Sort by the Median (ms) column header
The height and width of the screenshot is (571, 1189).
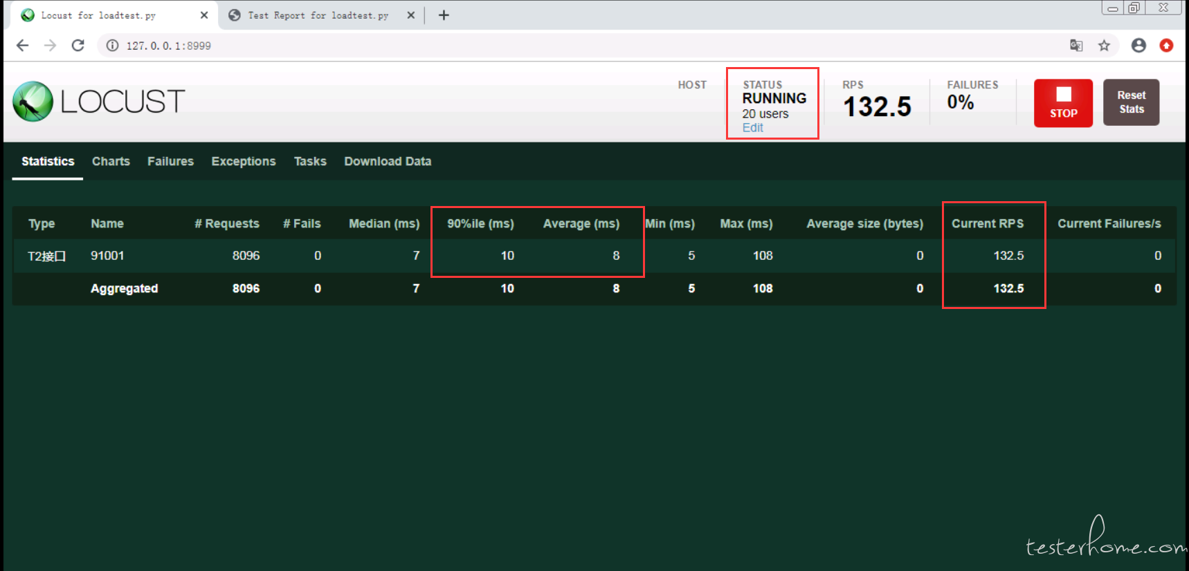(x=384, y=223)
